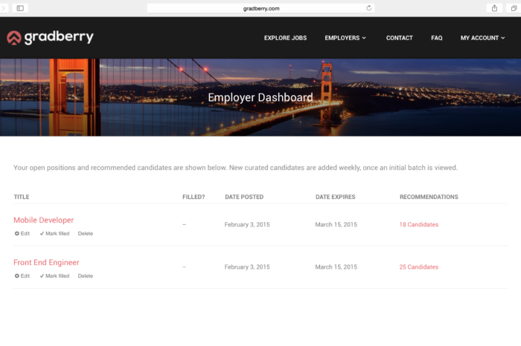Expand the Employers dropdown menu

click(x=345, y=38)
